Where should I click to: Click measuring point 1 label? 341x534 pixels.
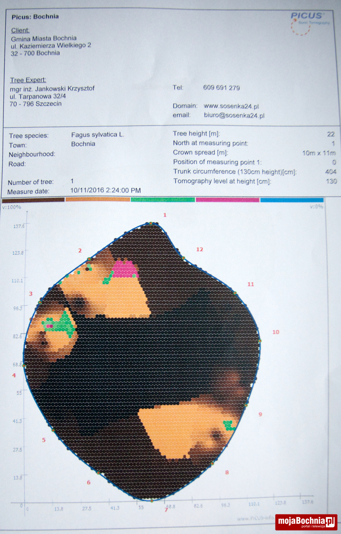pos(165,215)
